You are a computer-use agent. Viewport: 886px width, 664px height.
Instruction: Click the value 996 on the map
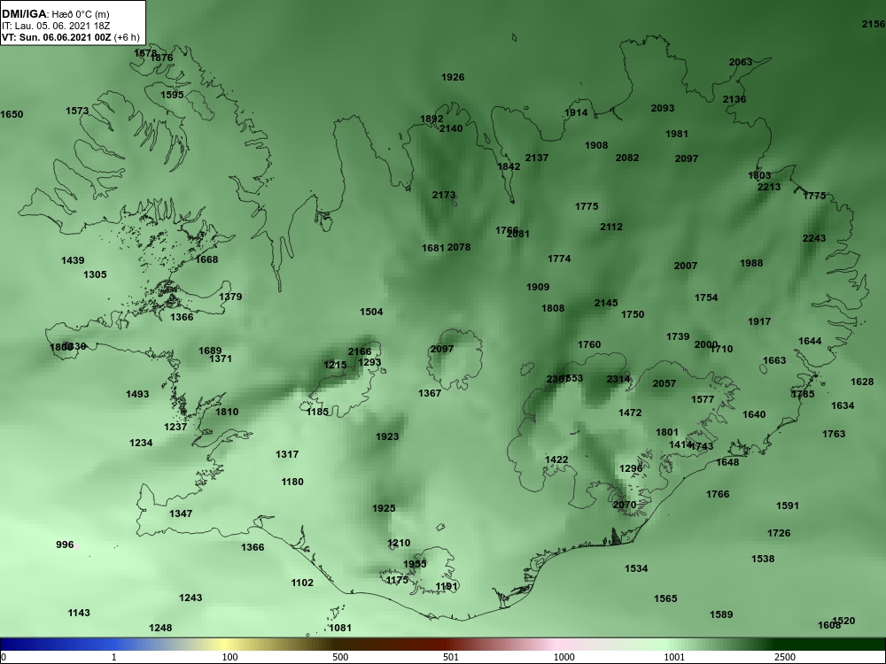[65, 544]
